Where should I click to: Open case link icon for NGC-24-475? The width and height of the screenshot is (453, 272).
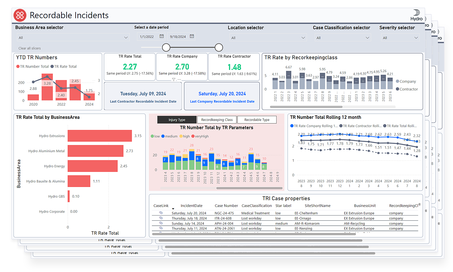(161, 213)
